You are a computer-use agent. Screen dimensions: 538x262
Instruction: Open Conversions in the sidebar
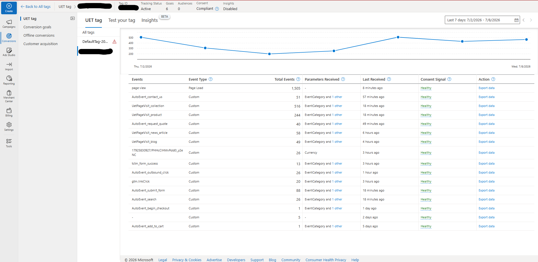tap(9, 38)
